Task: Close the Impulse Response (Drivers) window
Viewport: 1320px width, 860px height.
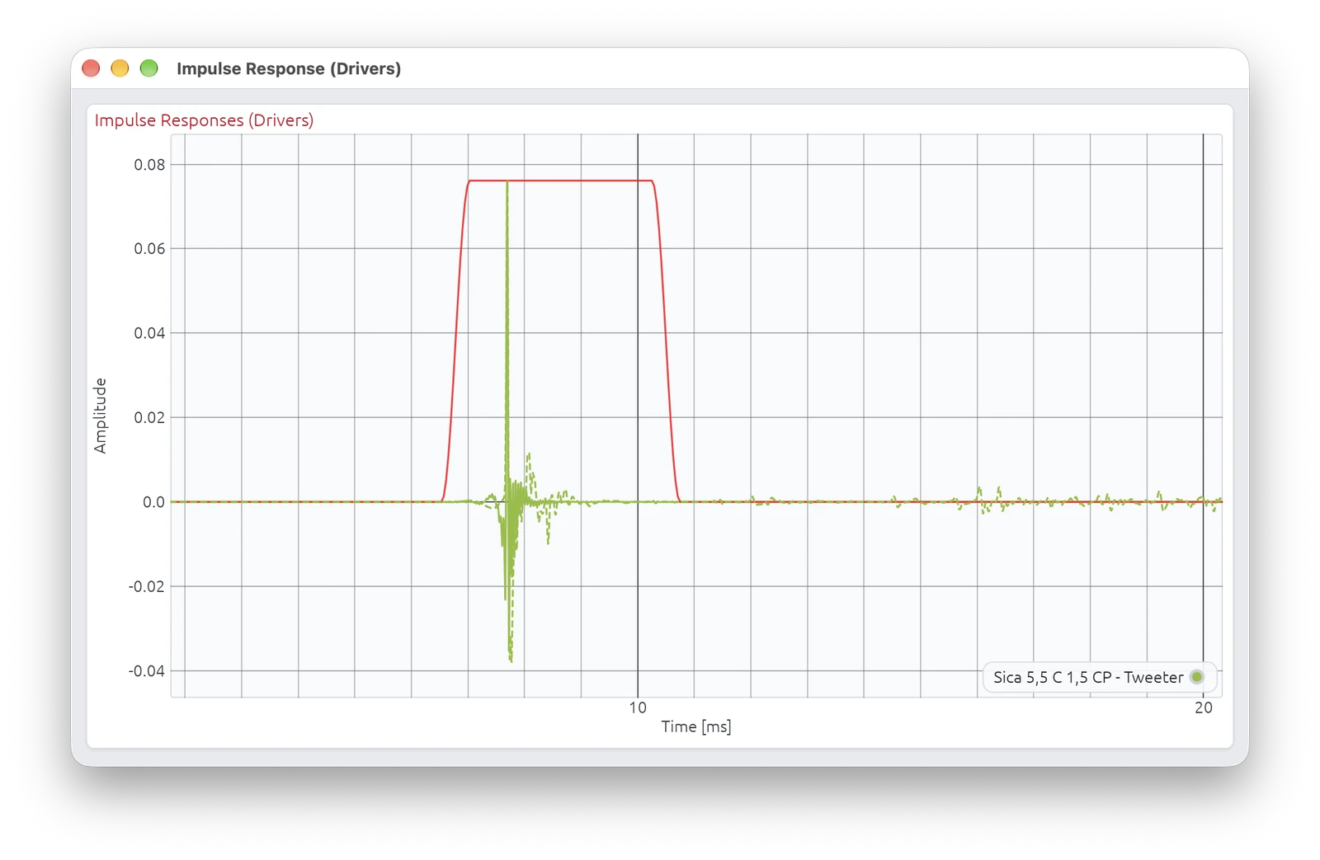Action: point(92,68)
